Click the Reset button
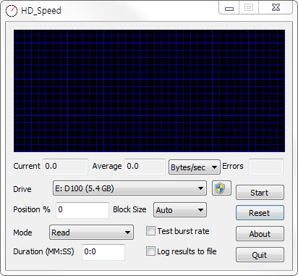Viewport: 298px width, 276px height. pos(260,213)
